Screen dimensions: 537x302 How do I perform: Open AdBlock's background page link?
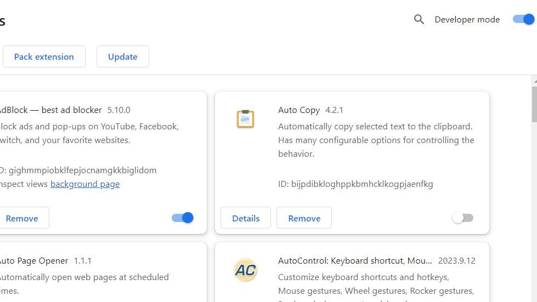click(x=85, y=184)
